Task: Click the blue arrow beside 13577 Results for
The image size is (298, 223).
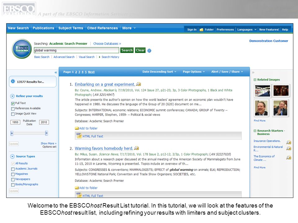Action: (x=13, y=81)
